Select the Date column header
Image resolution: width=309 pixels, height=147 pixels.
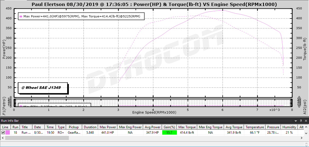(37, 127)
